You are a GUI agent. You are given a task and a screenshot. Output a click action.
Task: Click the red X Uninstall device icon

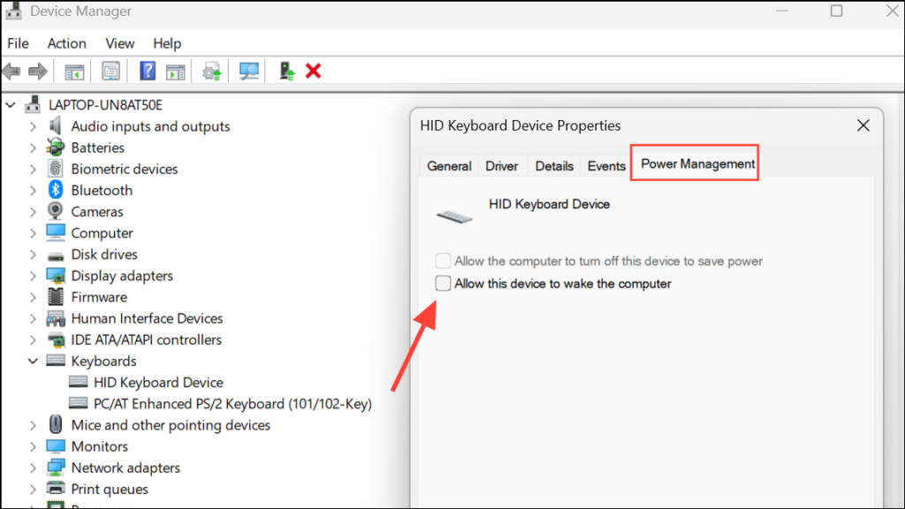click(x=314, y=72)
